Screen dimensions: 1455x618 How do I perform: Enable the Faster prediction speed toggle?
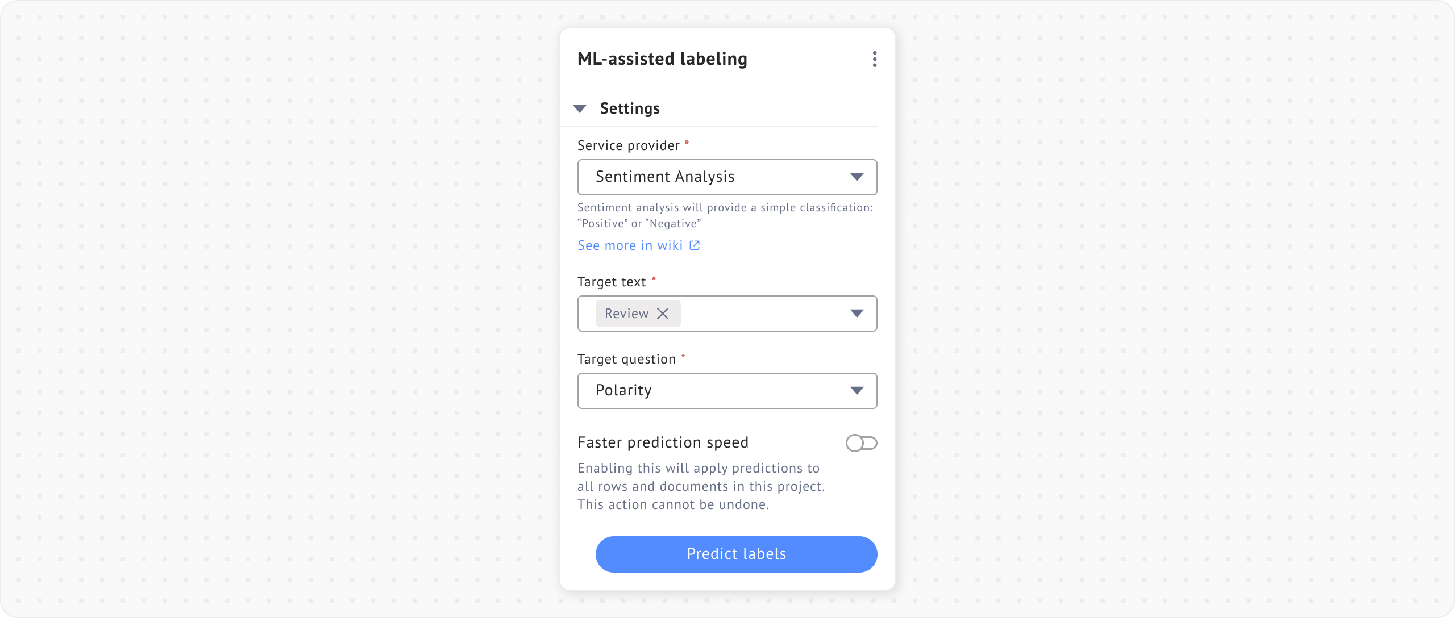(862, 442)
